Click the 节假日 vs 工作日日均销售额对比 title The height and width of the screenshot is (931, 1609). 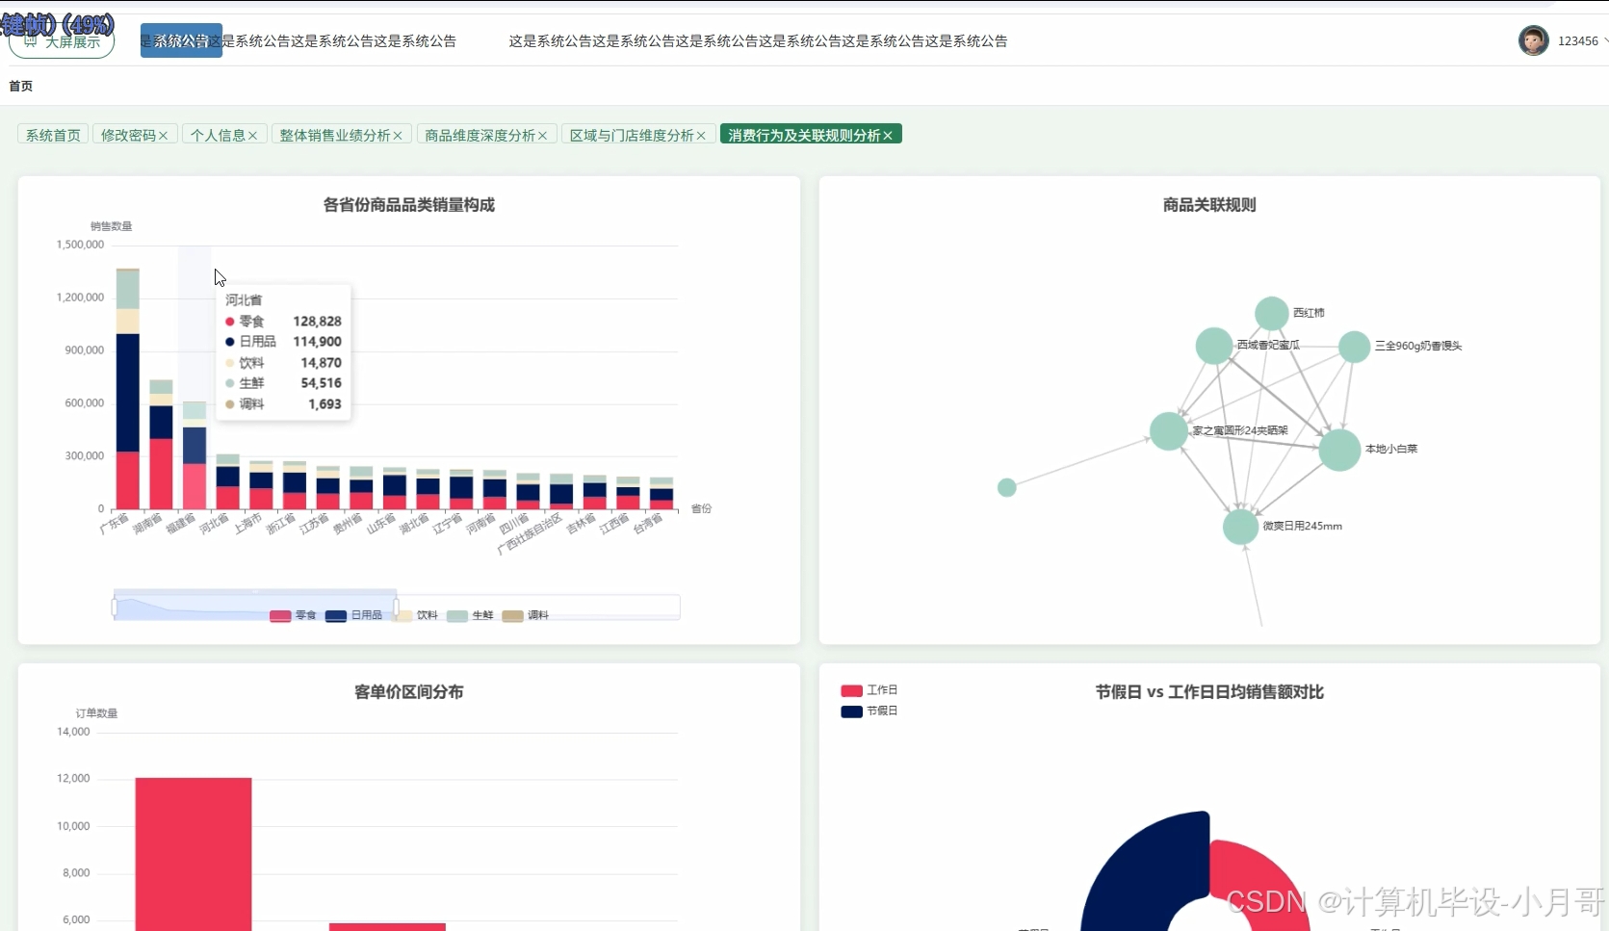pyautogui.click(x=1209, y=692)
